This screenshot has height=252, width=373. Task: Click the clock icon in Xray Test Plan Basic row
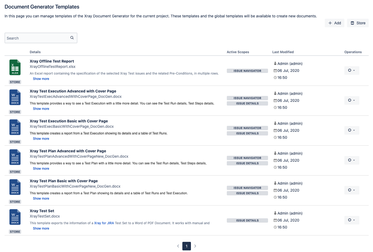coord(275,197)
